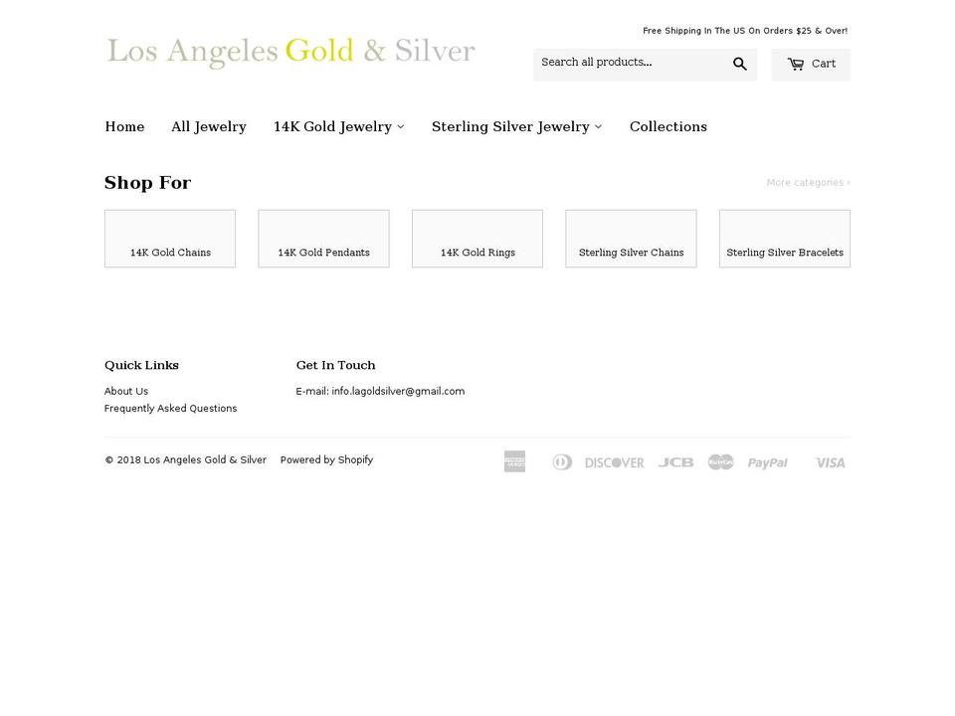Open the 14K Gold Rings category card
Screen dimensions: 955x716
coord(477,239)
